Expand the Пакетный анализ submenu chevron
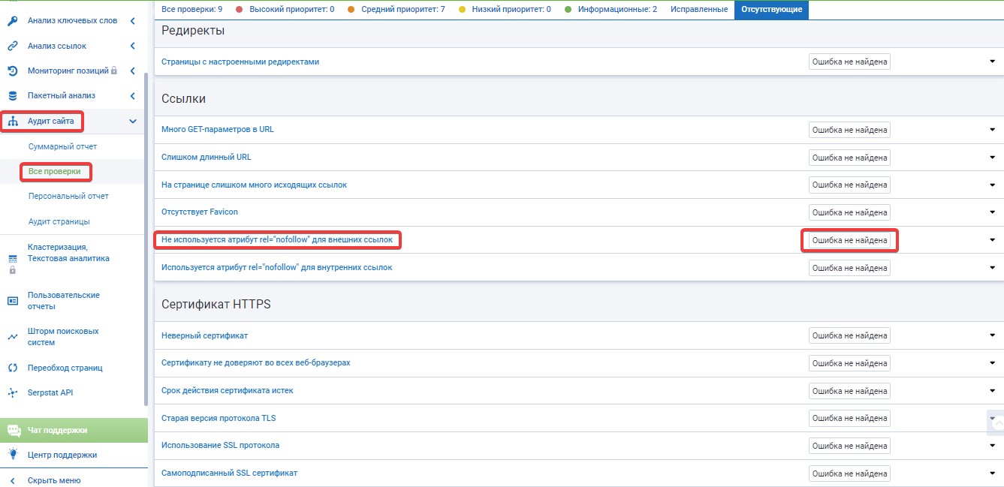 [133, 96]
